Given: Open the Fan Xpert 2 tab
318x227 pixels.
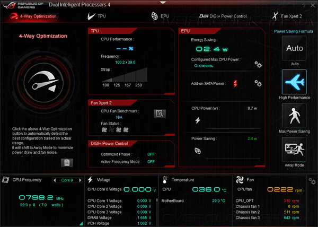Looking at the screenshot, I should (287, 16).
